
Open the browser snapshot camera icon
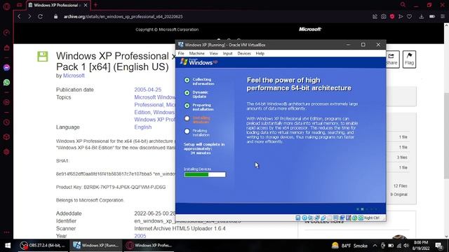point(384,17)
